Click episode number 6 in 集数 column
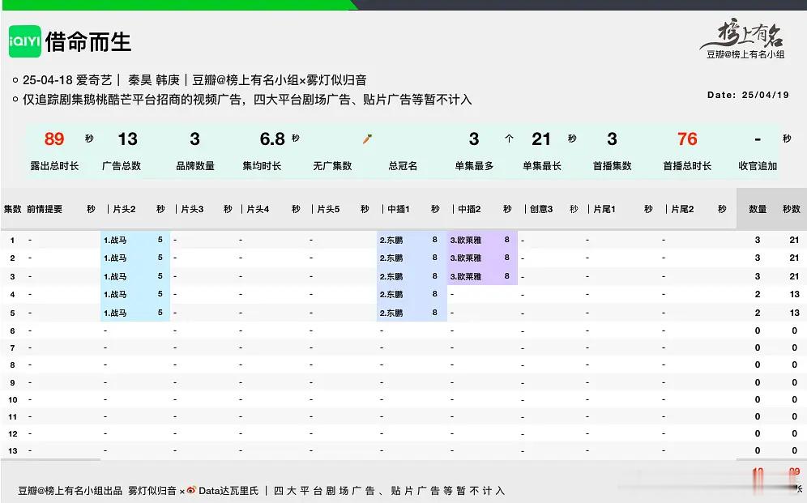807x503 pixels. (x=12, y=330)
